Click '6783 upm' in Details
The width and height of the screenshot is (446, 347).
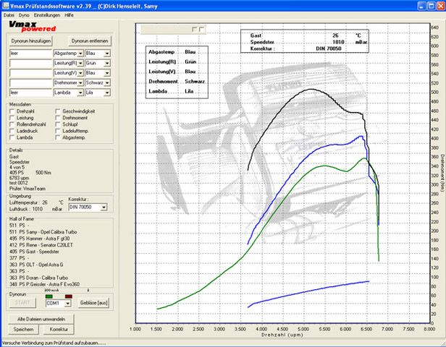19,178
